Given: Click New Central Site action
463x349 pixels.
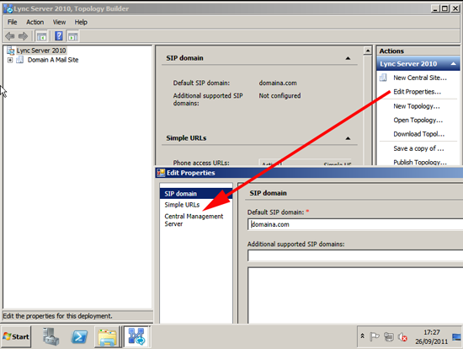Looking at the screenshot, I should (x=420, y=78).
